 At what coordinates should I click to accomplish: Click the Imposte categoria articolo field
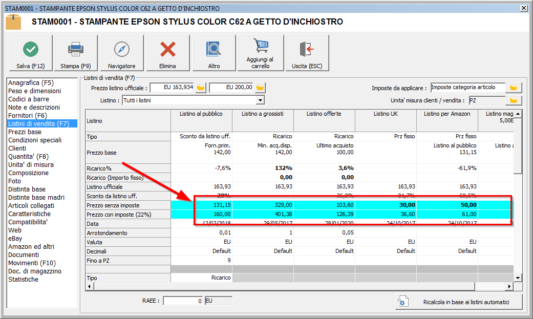coord(468,88)
